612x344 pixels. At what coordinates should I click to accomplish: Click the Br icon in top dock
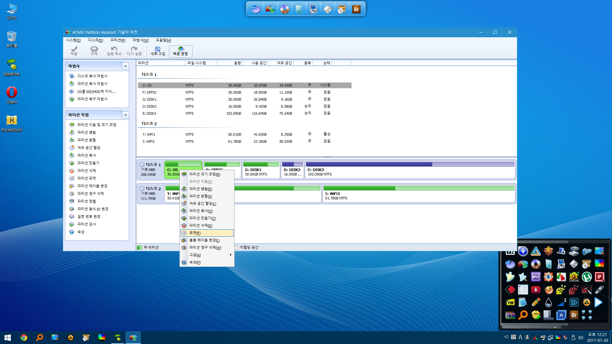[x=356, y=9]
